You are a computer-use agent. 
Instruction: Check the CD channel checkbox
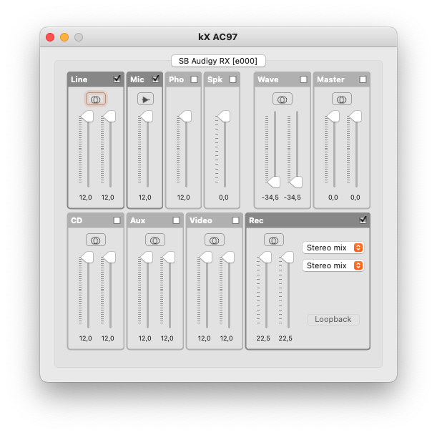coord(117,220)
